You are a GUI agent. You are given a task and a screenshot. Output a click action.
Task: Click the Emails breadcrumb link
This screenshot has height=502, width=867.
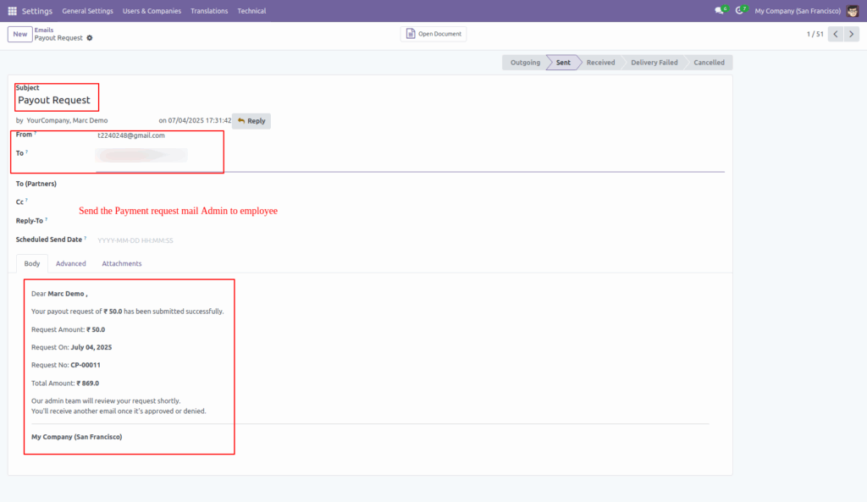[x=44, y=29]
